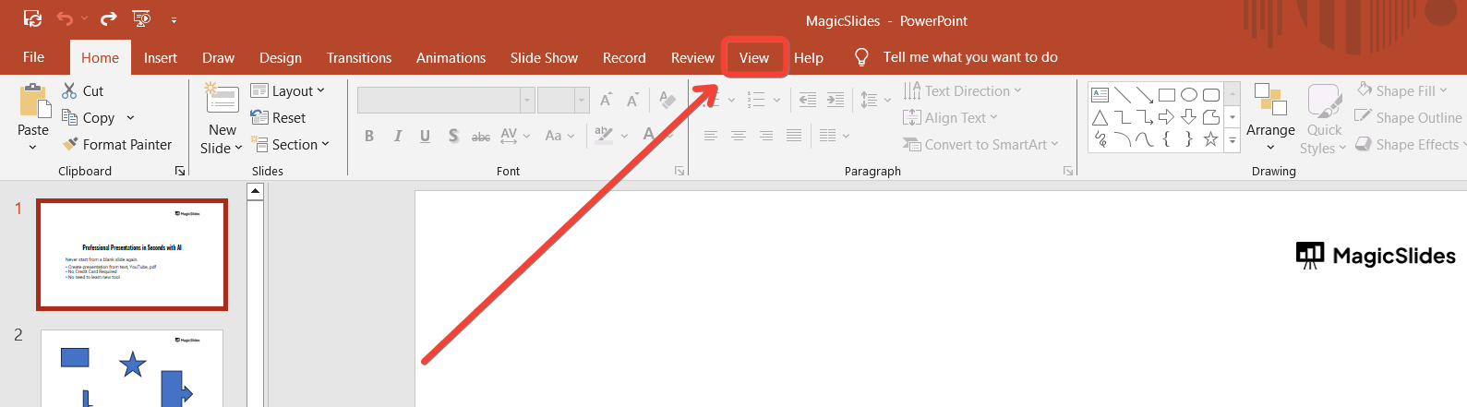Open the Design tab
This screenshot has height=407, width=1467.
[281, 57]
